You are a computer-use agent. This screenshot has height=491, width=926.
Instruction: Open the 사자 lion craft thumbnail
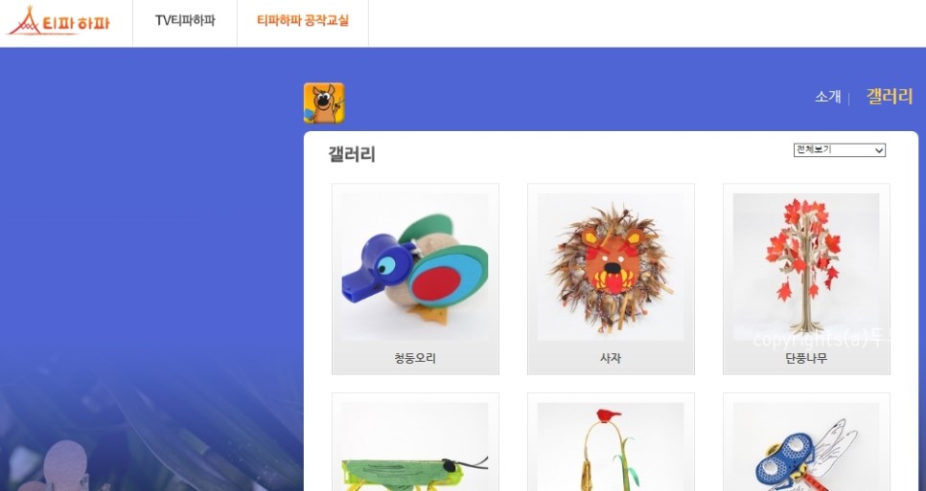tap(611, 267)
